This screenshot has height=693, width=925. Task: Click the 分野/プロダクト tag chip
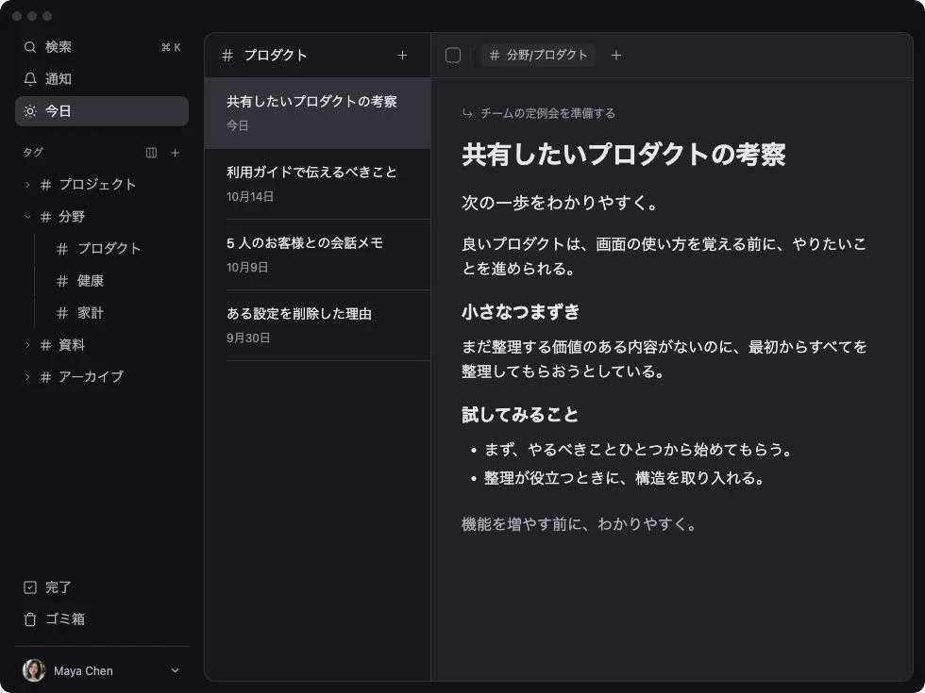(538, 56)
